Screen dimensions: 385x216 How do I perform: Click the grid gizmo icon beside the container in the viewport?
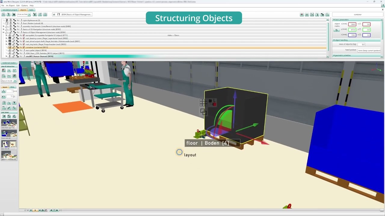tap(203, 103)
